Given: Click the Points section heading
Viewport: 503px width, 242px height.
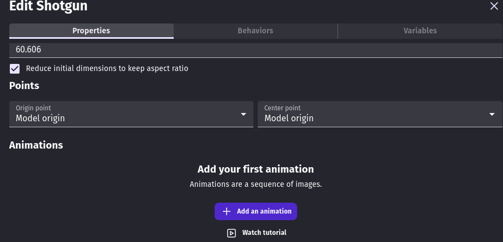Looking at the screenshot, I should (x=24, y=86).
